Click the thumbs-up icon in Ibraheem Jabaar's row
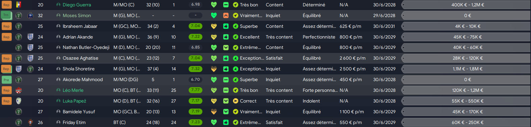Screen dimensions: 531x127 click(226, 26)
